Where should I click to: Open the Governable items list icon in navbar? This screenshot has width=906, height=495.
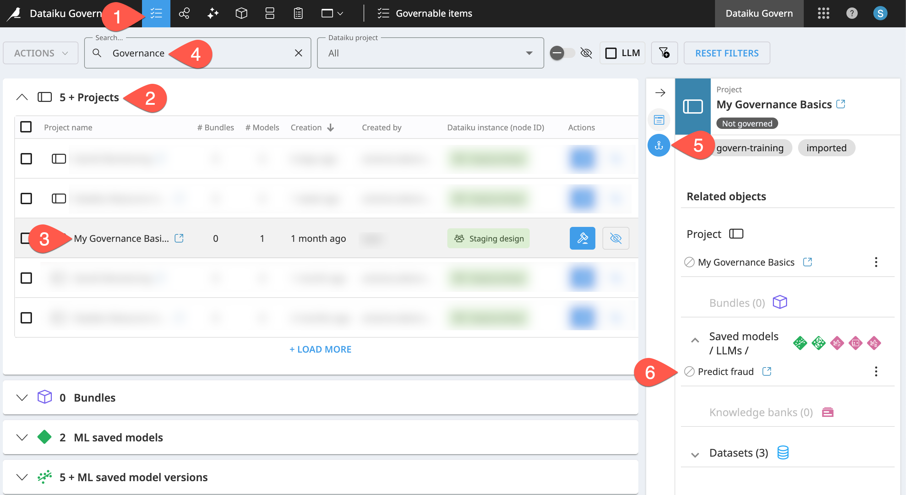pyautogui.click(x=156, y=13)
